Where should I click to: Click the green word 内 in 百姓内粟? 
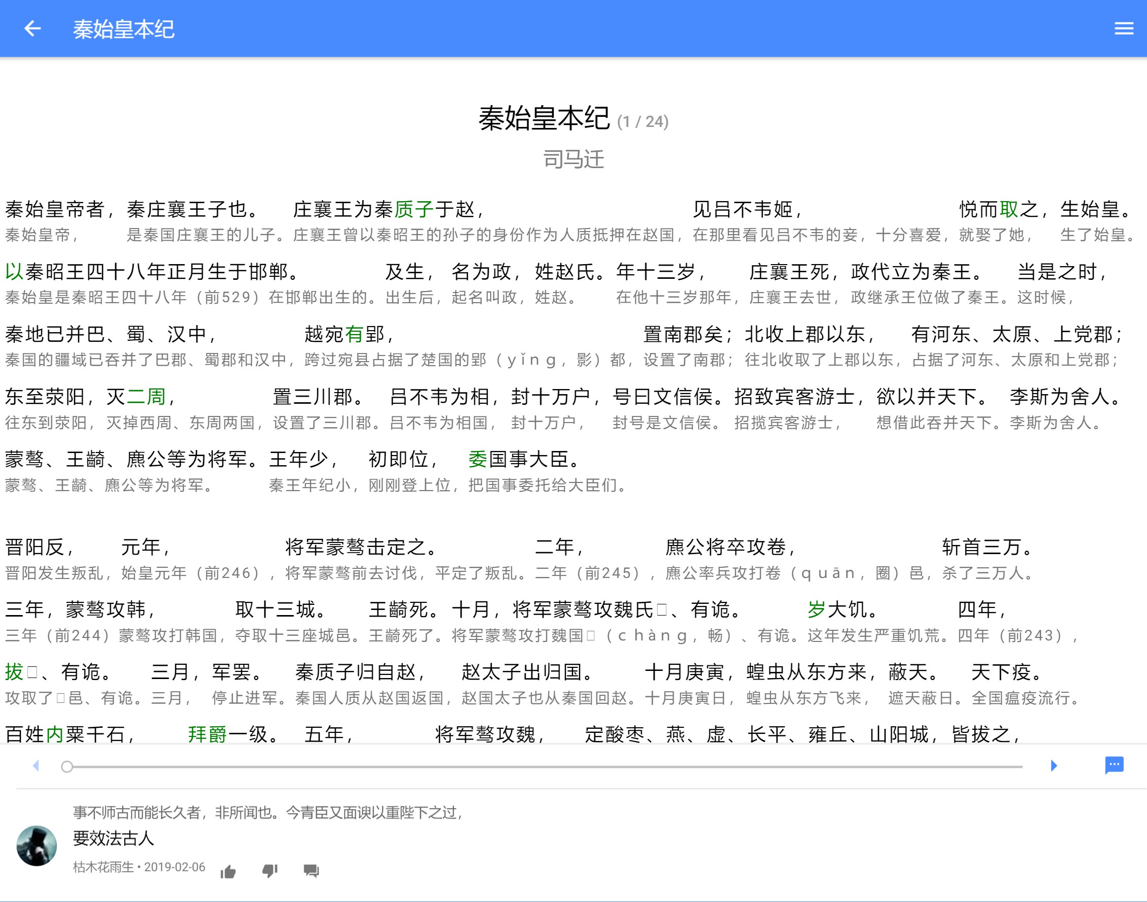pyautogui.click(x=55, y=734)
